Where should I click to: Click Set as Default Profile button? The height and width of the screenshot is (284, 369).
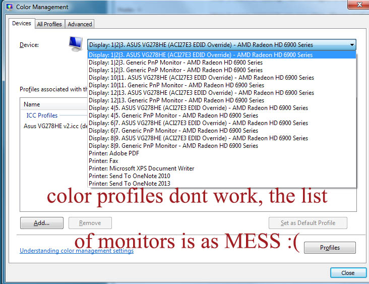click(308, 223)
